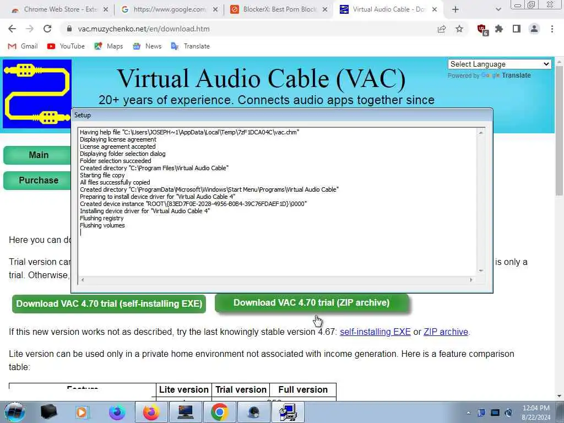Close the Chrome Web Store tab
Image resolution: width=564 pixels, height=423 pixels.
[106, 9]
